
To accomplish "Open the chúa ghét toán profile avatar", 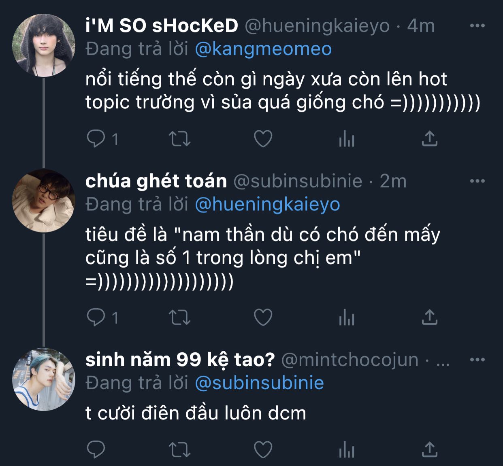I will 44,201.
